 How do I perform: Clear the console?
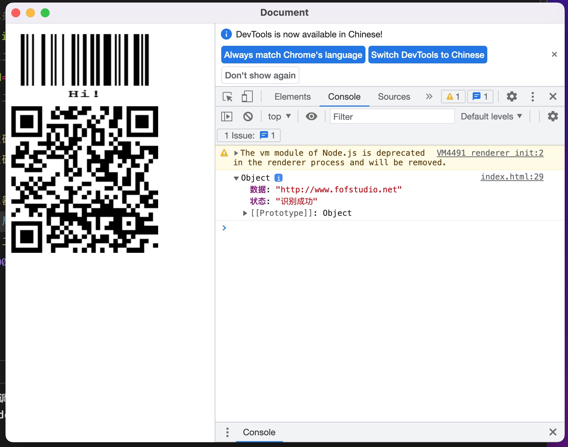click(248, 117)
